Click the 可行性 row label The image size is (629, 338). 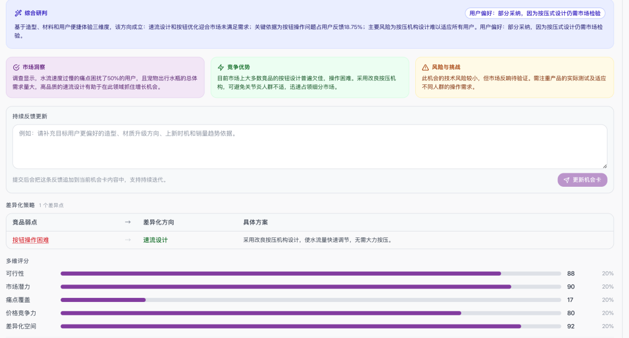(x=15, y=273)
